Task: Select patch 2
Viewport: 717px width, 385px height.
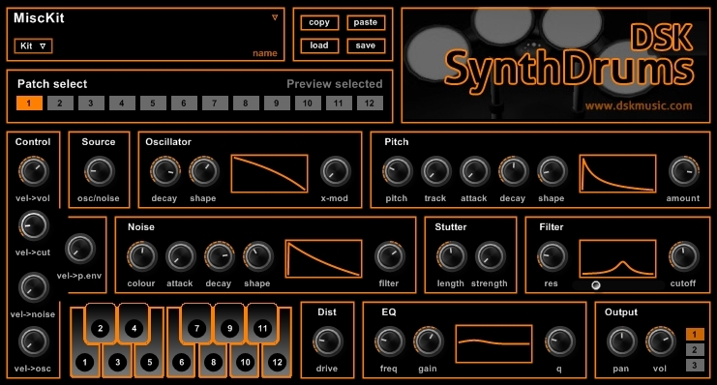Action: point(60,104)
